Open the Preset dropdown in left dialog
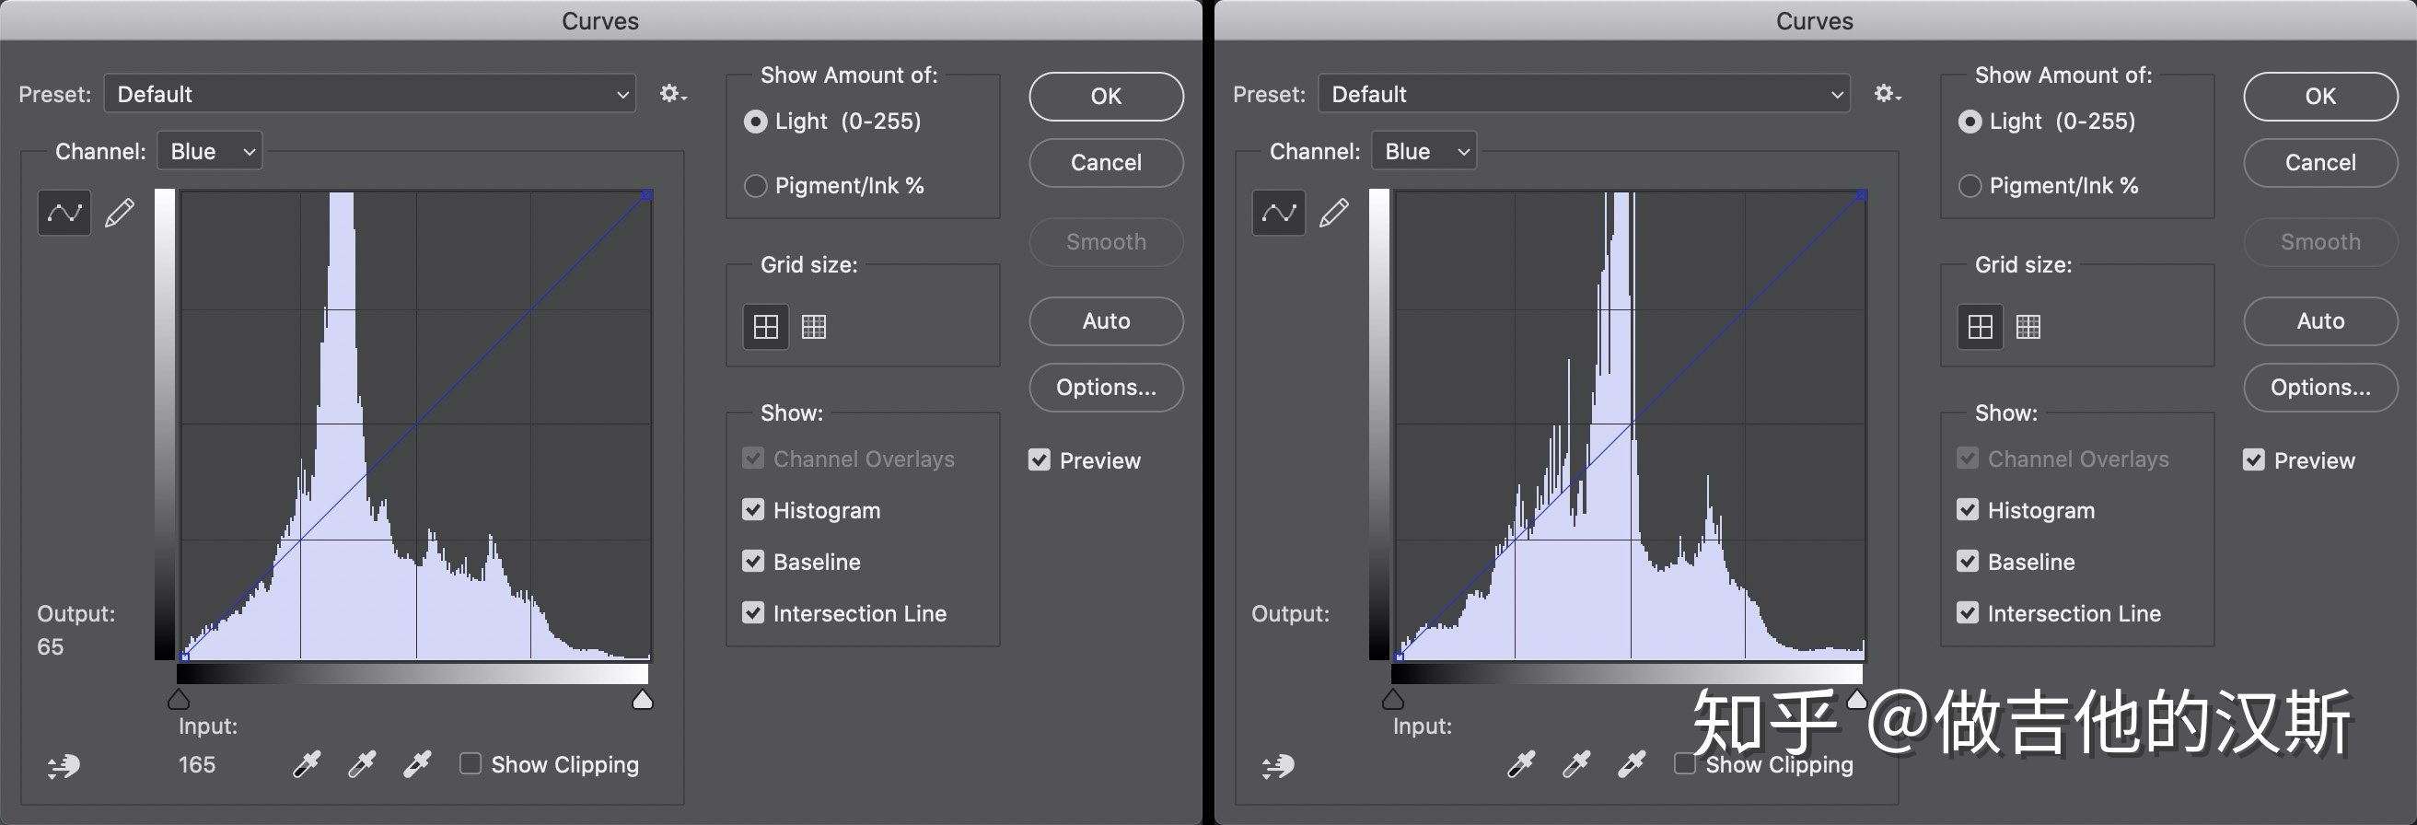The image size is (2417, 825). pos(369,94)
